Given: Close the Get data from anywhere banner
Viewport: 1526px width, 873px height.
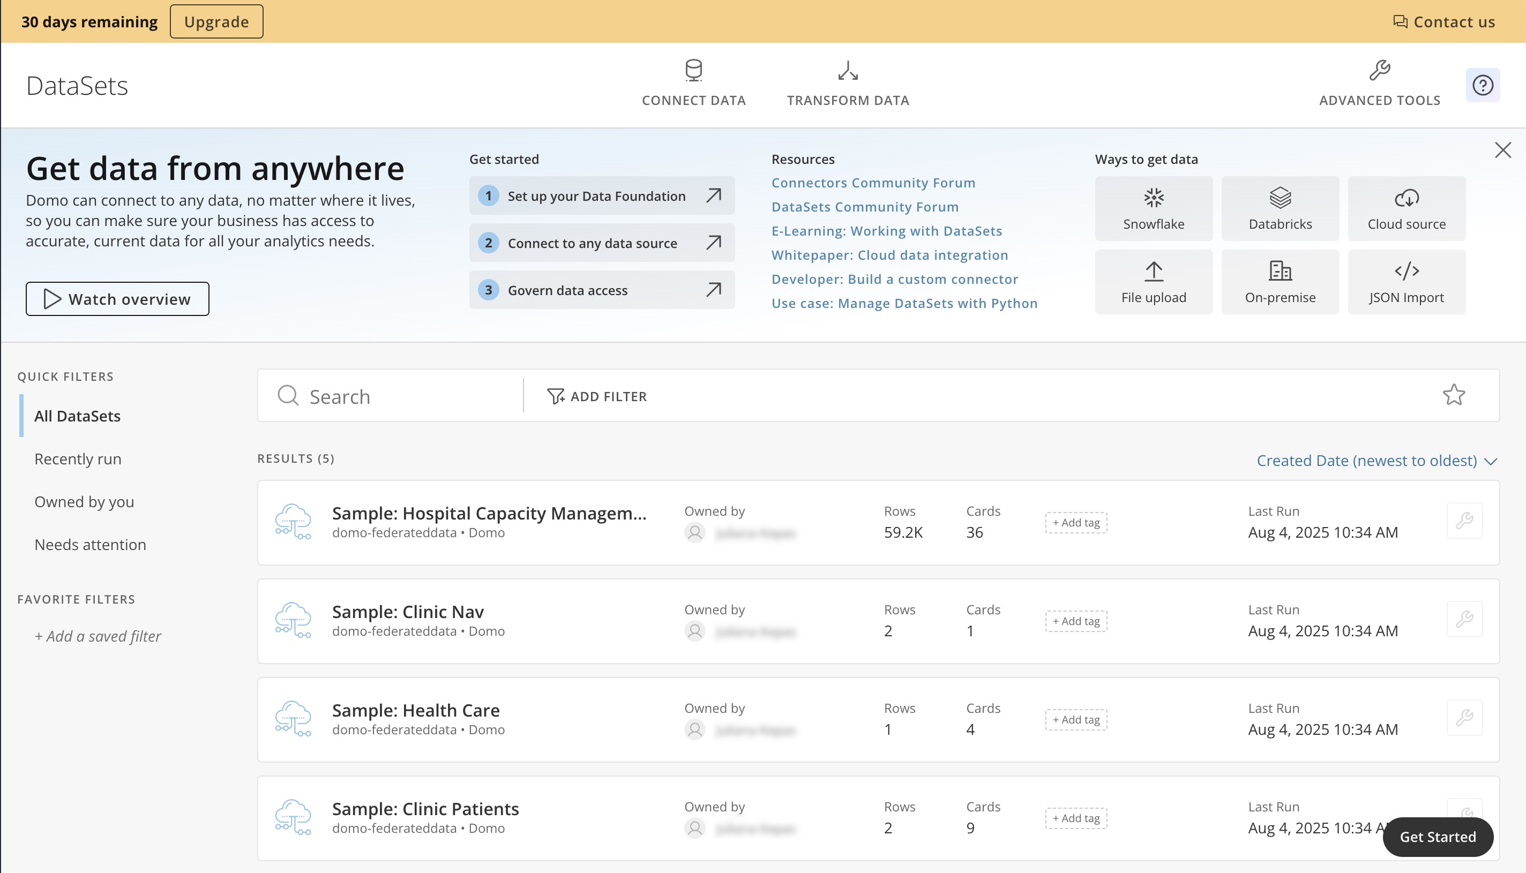Looking at the screenshot, I should coord(1502,150).
